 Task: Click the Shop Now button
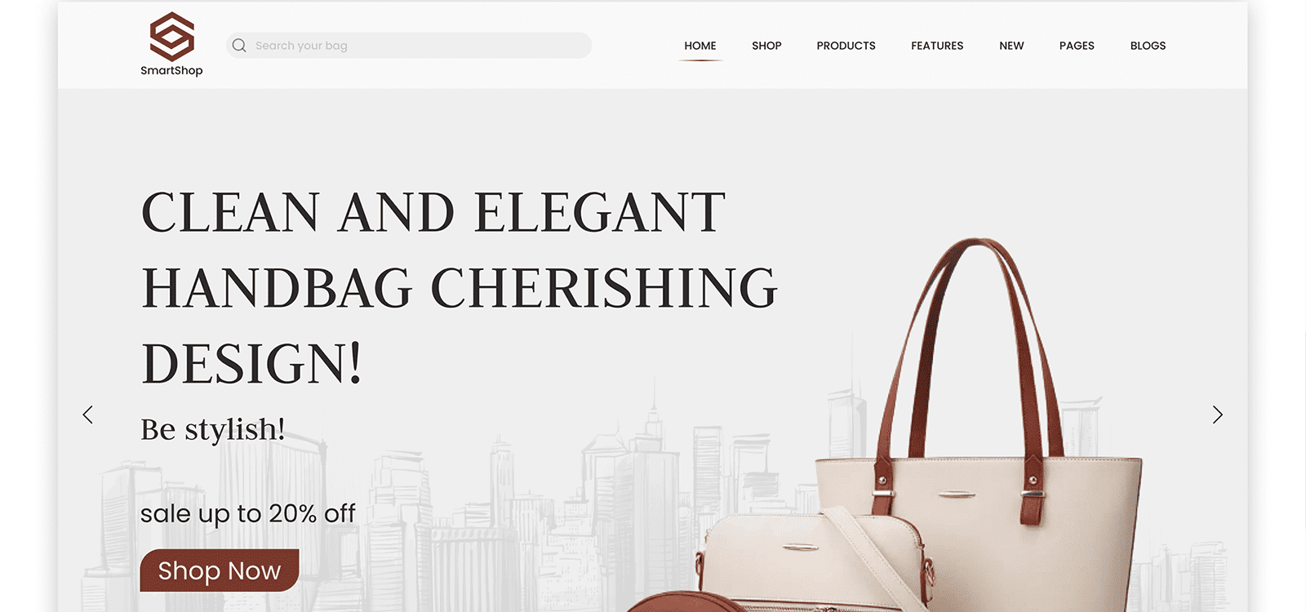220,570
